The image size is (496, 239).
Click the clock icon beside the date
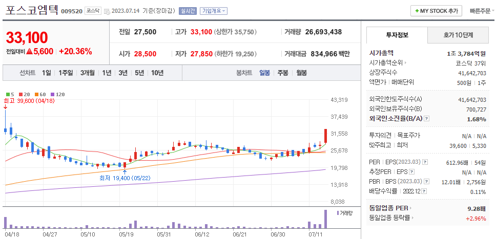coord(107,11)
